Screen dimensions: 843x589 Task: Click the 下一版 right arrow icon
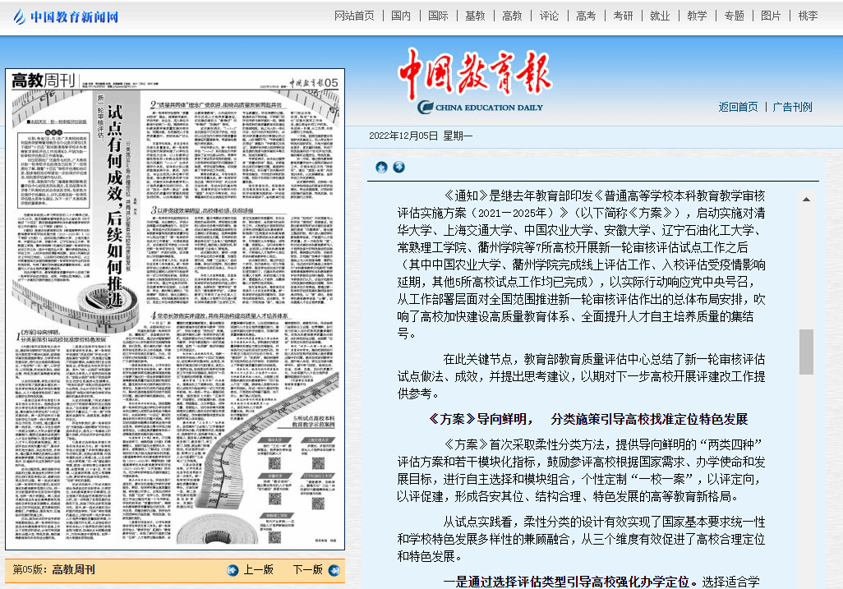[x=334, y=570]
